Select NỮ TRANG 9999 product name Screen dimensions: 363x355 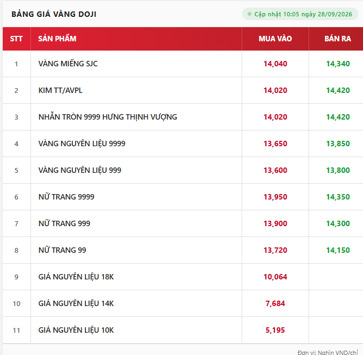(66, 197)
